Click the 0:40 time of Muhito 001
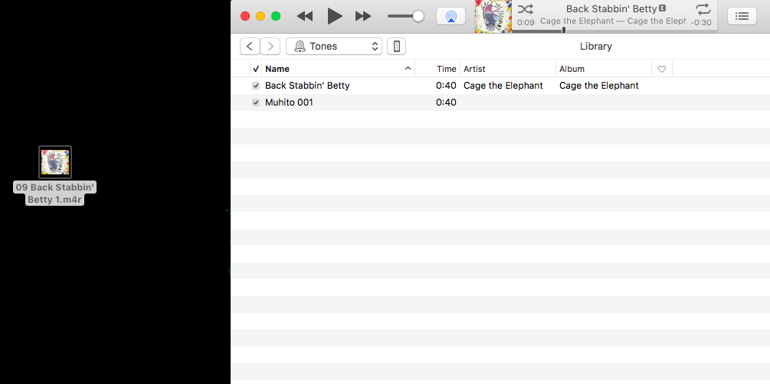Viewport: 770px width, 384px height. pos(447,103)
